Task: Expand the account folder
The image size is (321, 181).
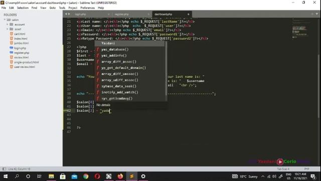Action: pyautogui.click(x=8, y=25)
